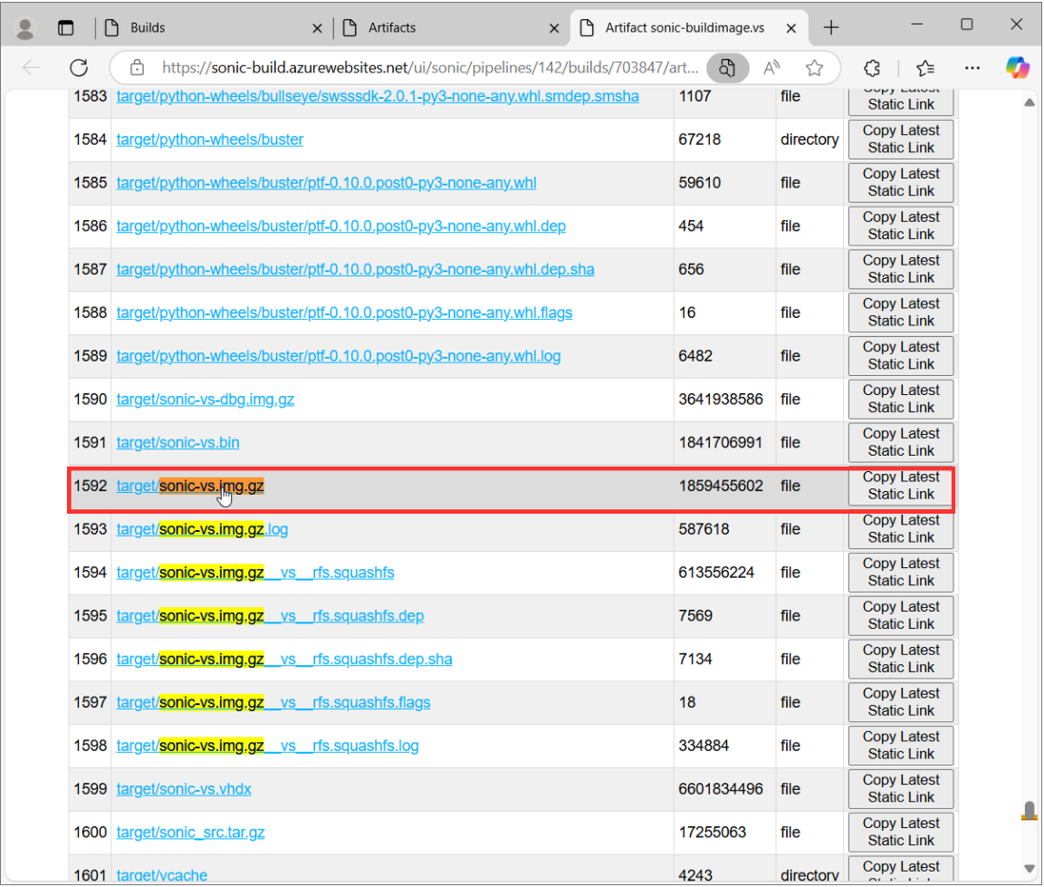Click the browser profile avatar icon
This screenshot has width=1044, height=887.
click(x=25, y=28)
